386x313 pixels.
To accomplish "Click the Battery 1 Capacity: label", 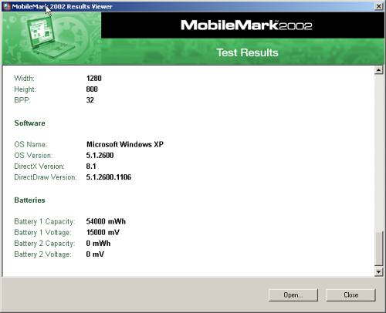I will 45,221.
